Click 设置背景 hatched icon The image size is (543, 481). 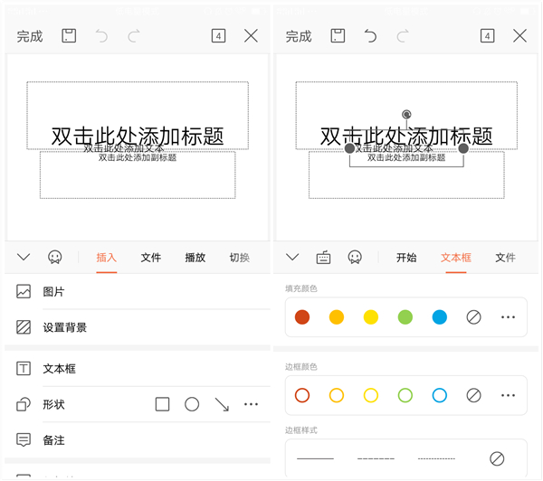tap(24, 327)
